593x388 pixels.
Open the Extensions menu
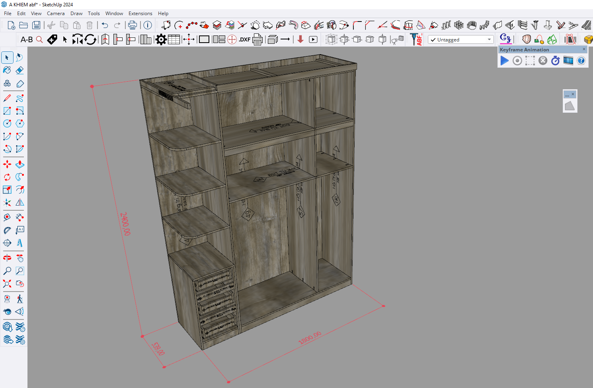tap(140, 14)
